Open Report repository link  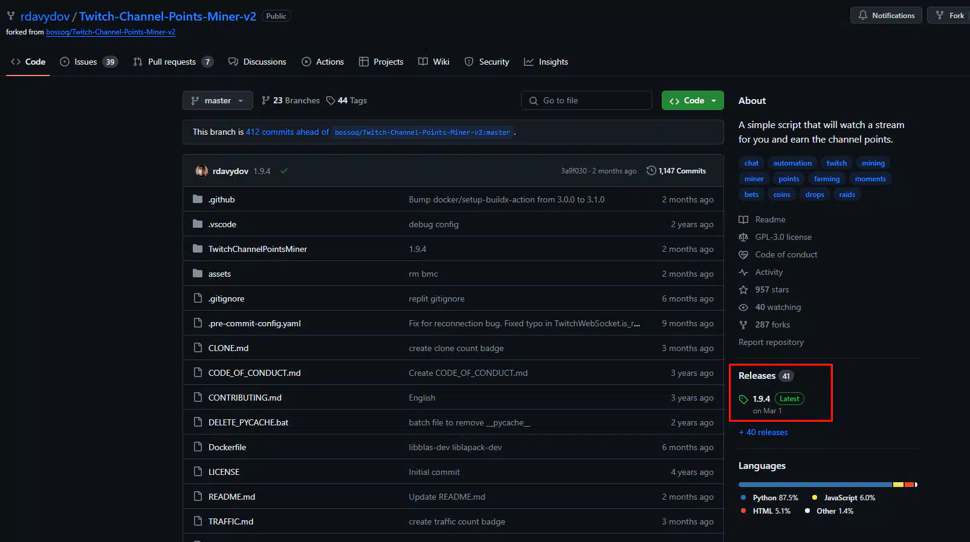click(771, 342)
